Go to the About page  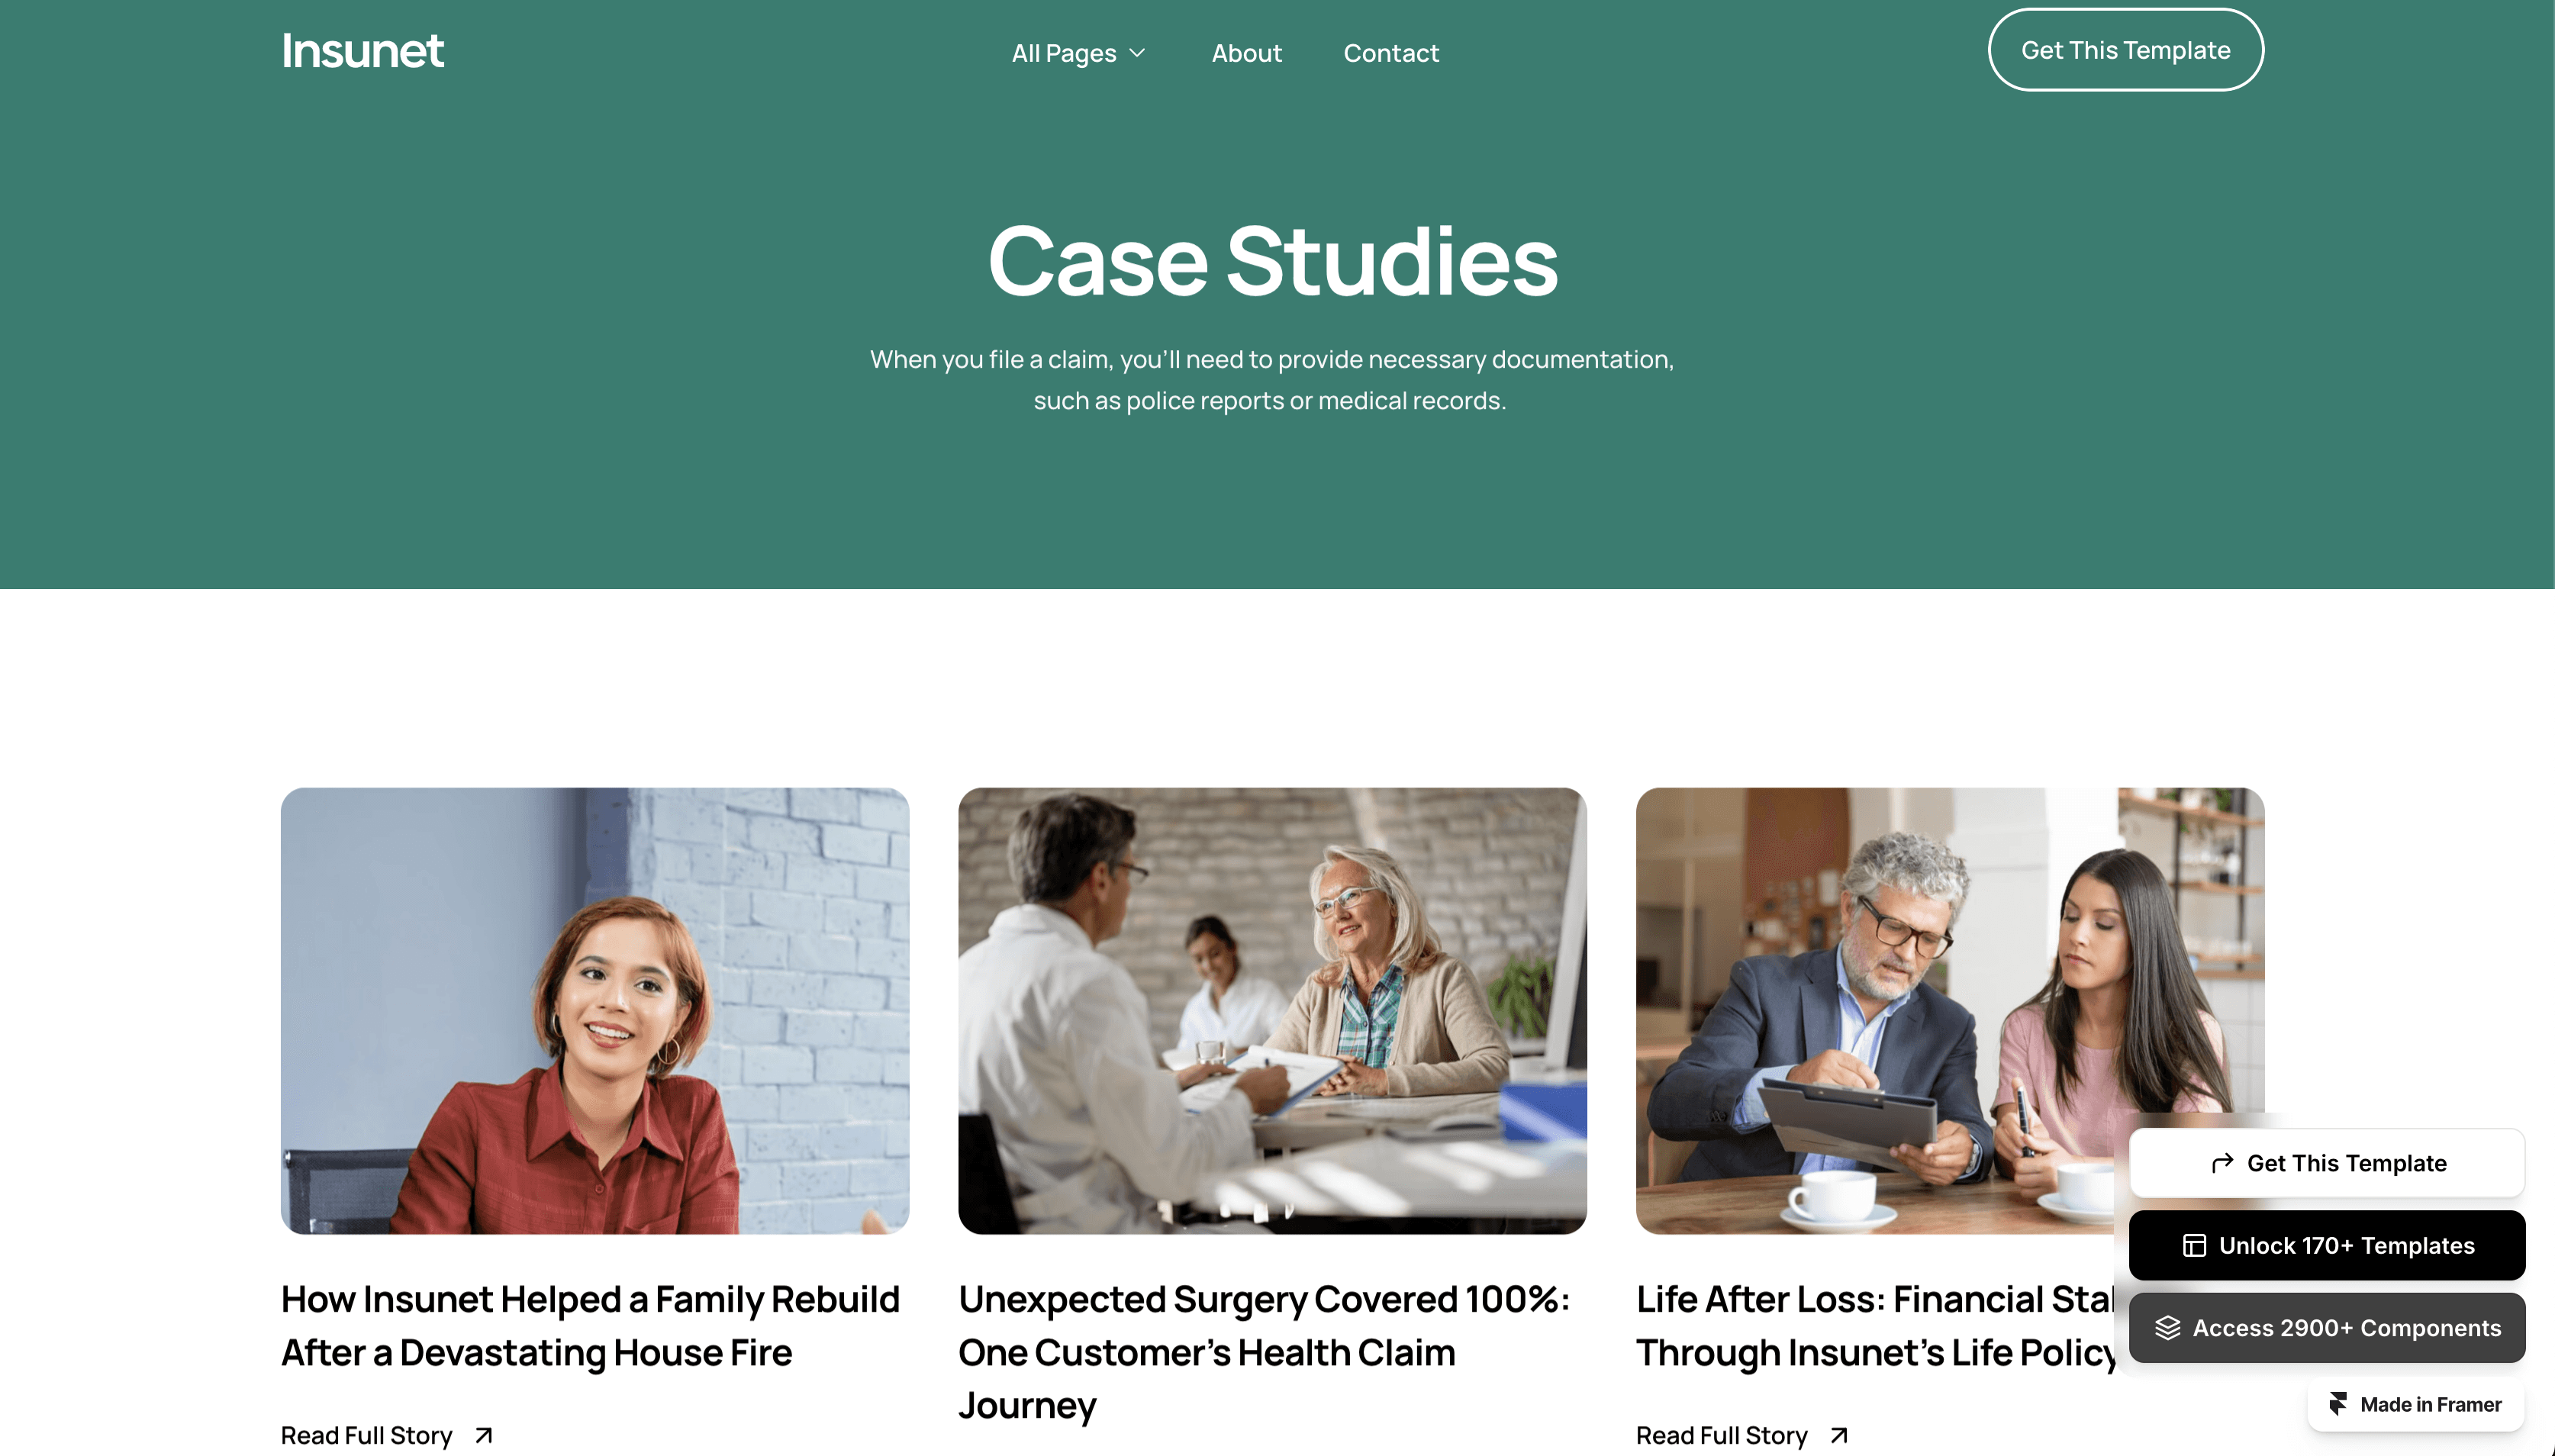tap(1246, 53)
